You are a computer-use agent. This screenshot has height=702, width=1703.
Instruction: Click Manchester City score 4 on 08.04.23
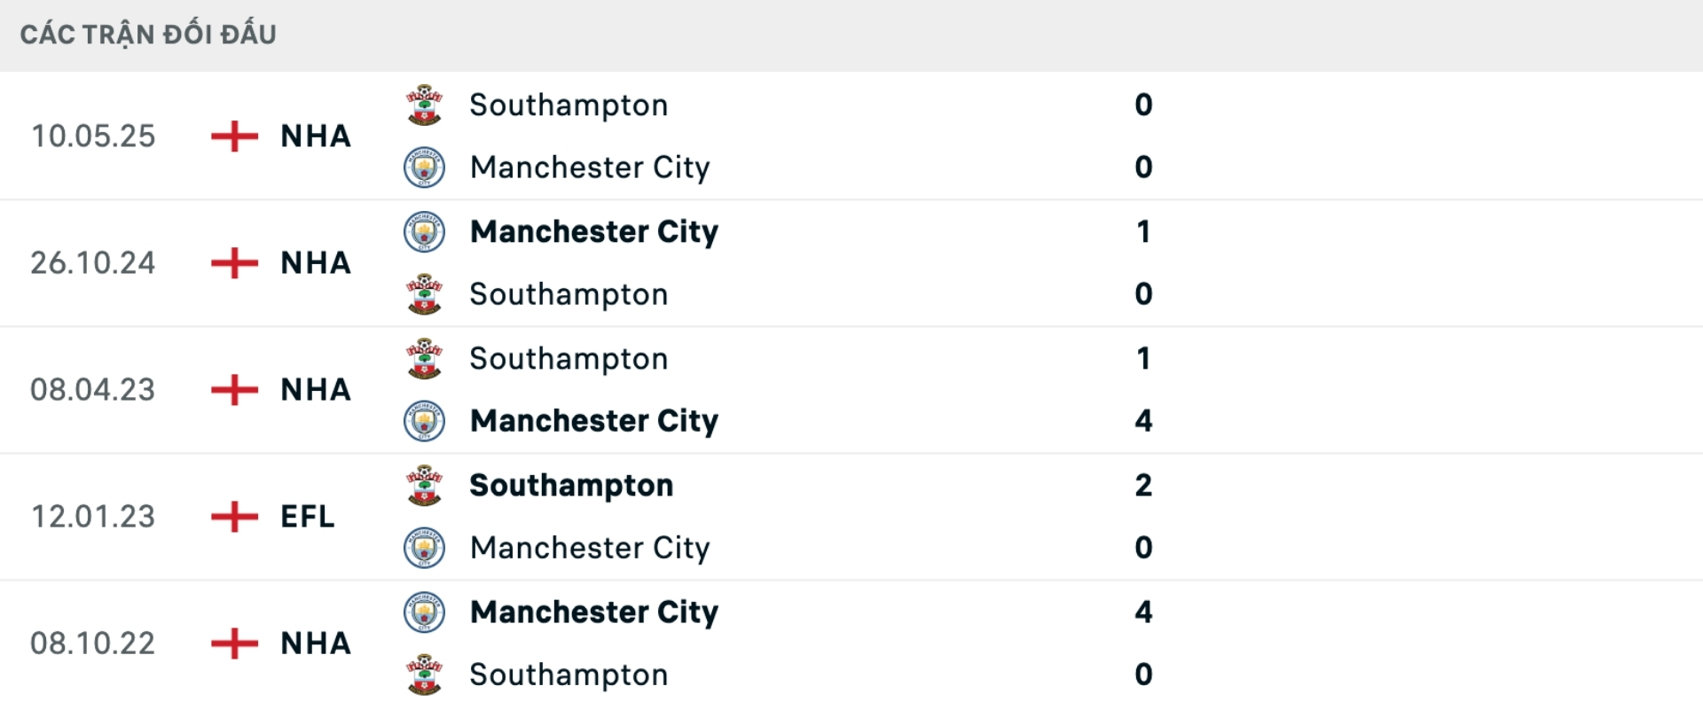[x=1143, y=420]
